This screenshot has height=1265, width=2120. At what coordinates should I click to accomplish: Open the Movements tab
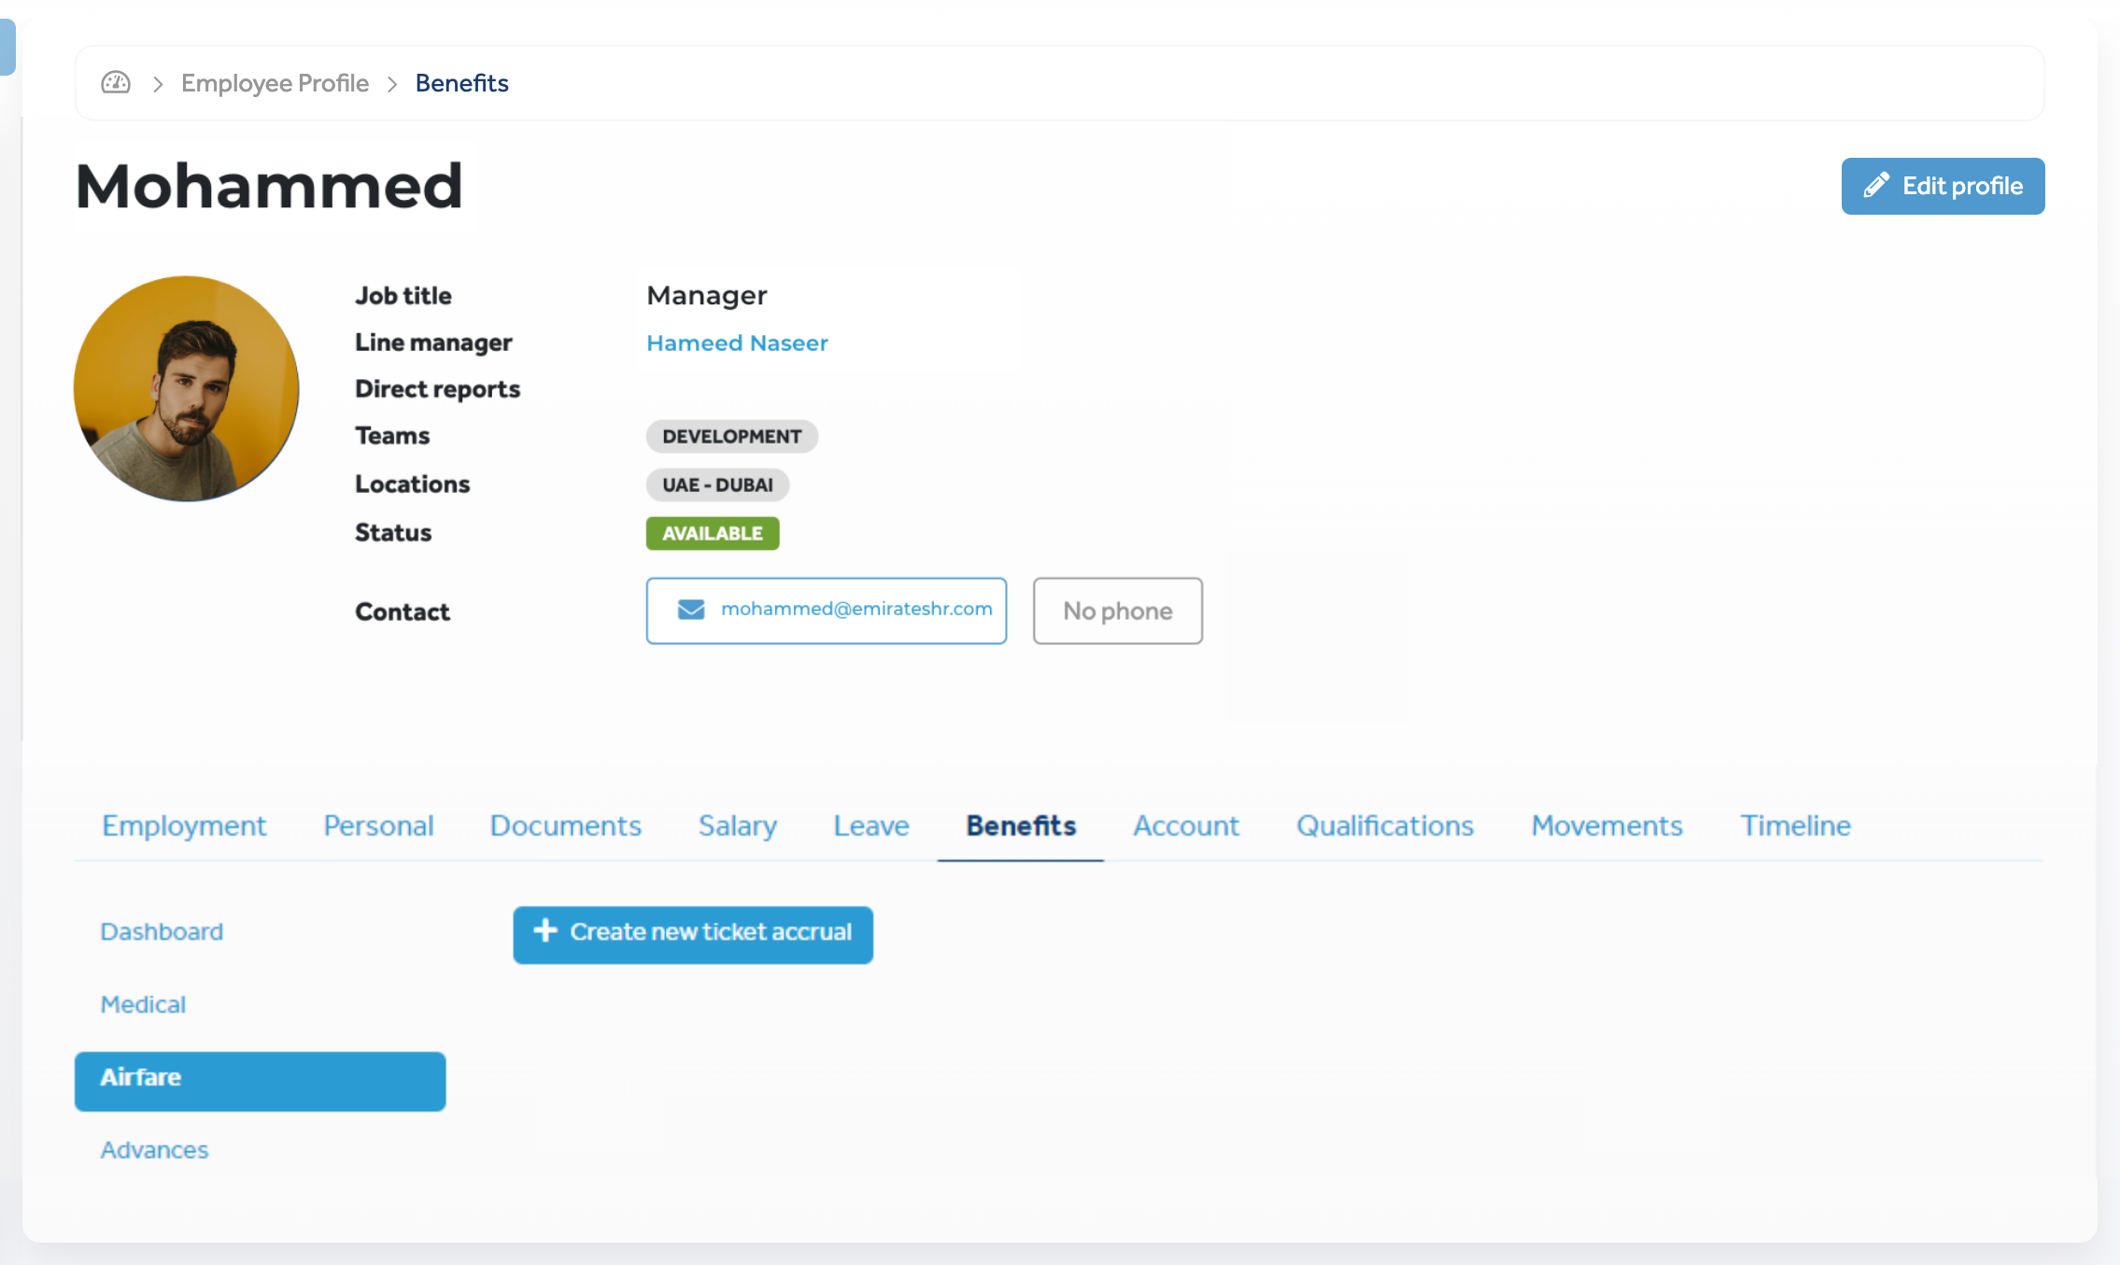(1606, 825)
